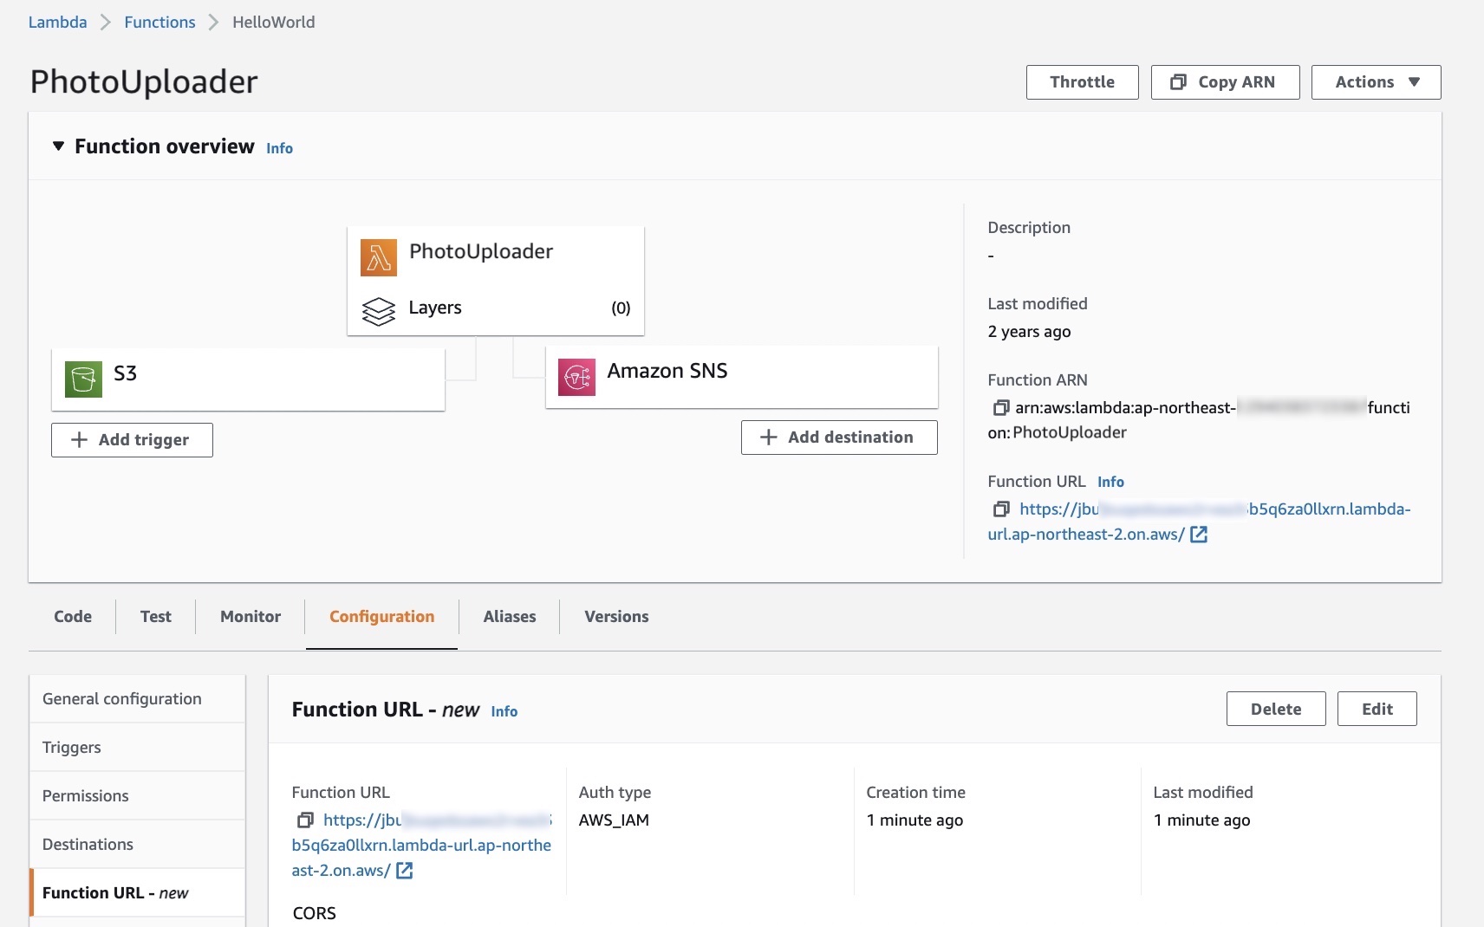Click the Add trigger button
This screenshot has width=1484, height=927.
point(132,440)
